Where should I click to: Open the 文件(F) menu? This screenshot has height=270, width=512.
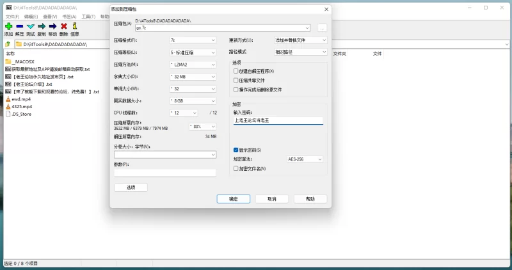tap(12, 17)
